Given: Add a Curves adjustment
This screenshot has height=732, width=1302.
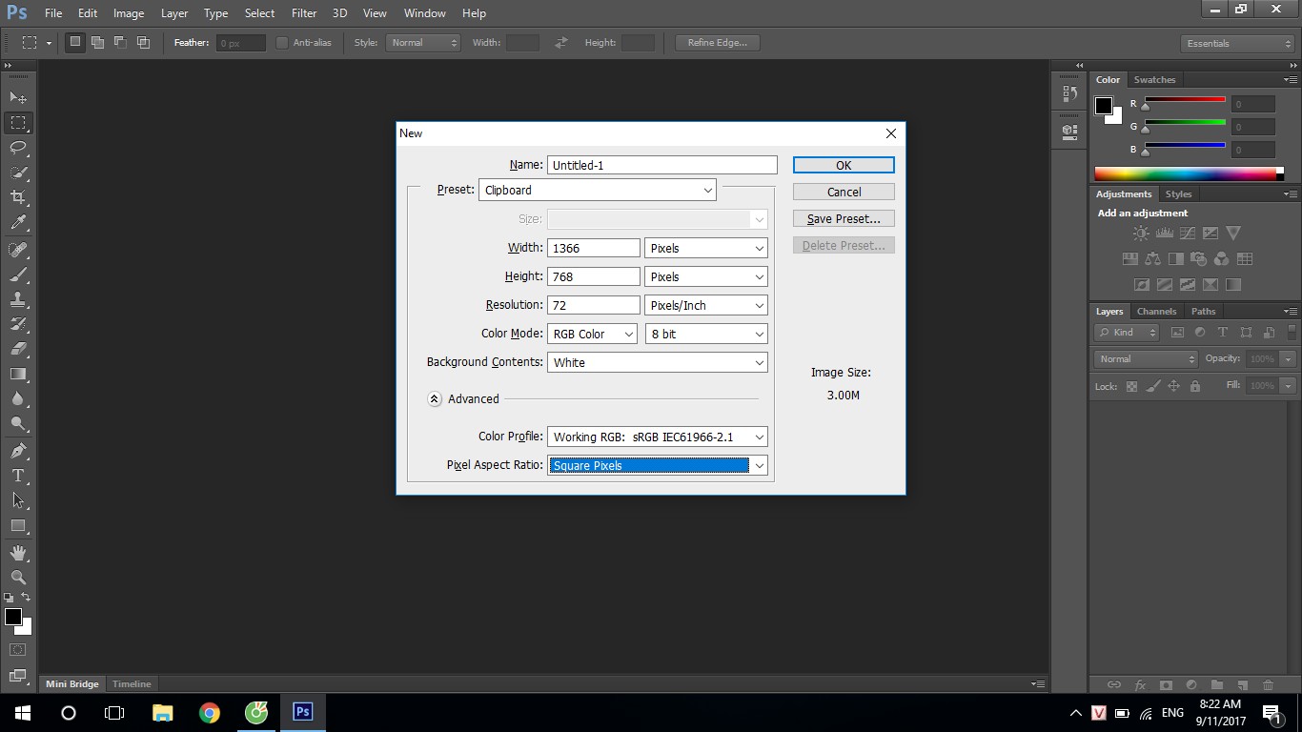Looking at the screenshot, I should click(1188, 234).
